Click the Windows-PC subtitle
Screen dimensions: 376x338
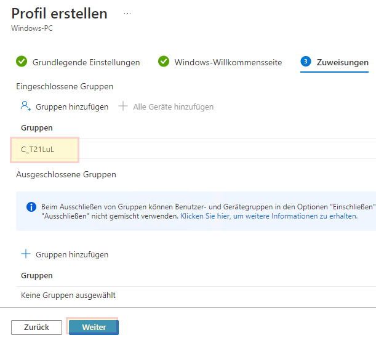(32, 28)
